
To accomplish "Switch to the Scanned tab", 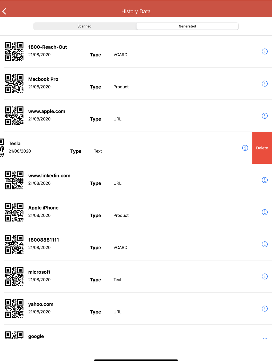I will click(x=84, y=26).
